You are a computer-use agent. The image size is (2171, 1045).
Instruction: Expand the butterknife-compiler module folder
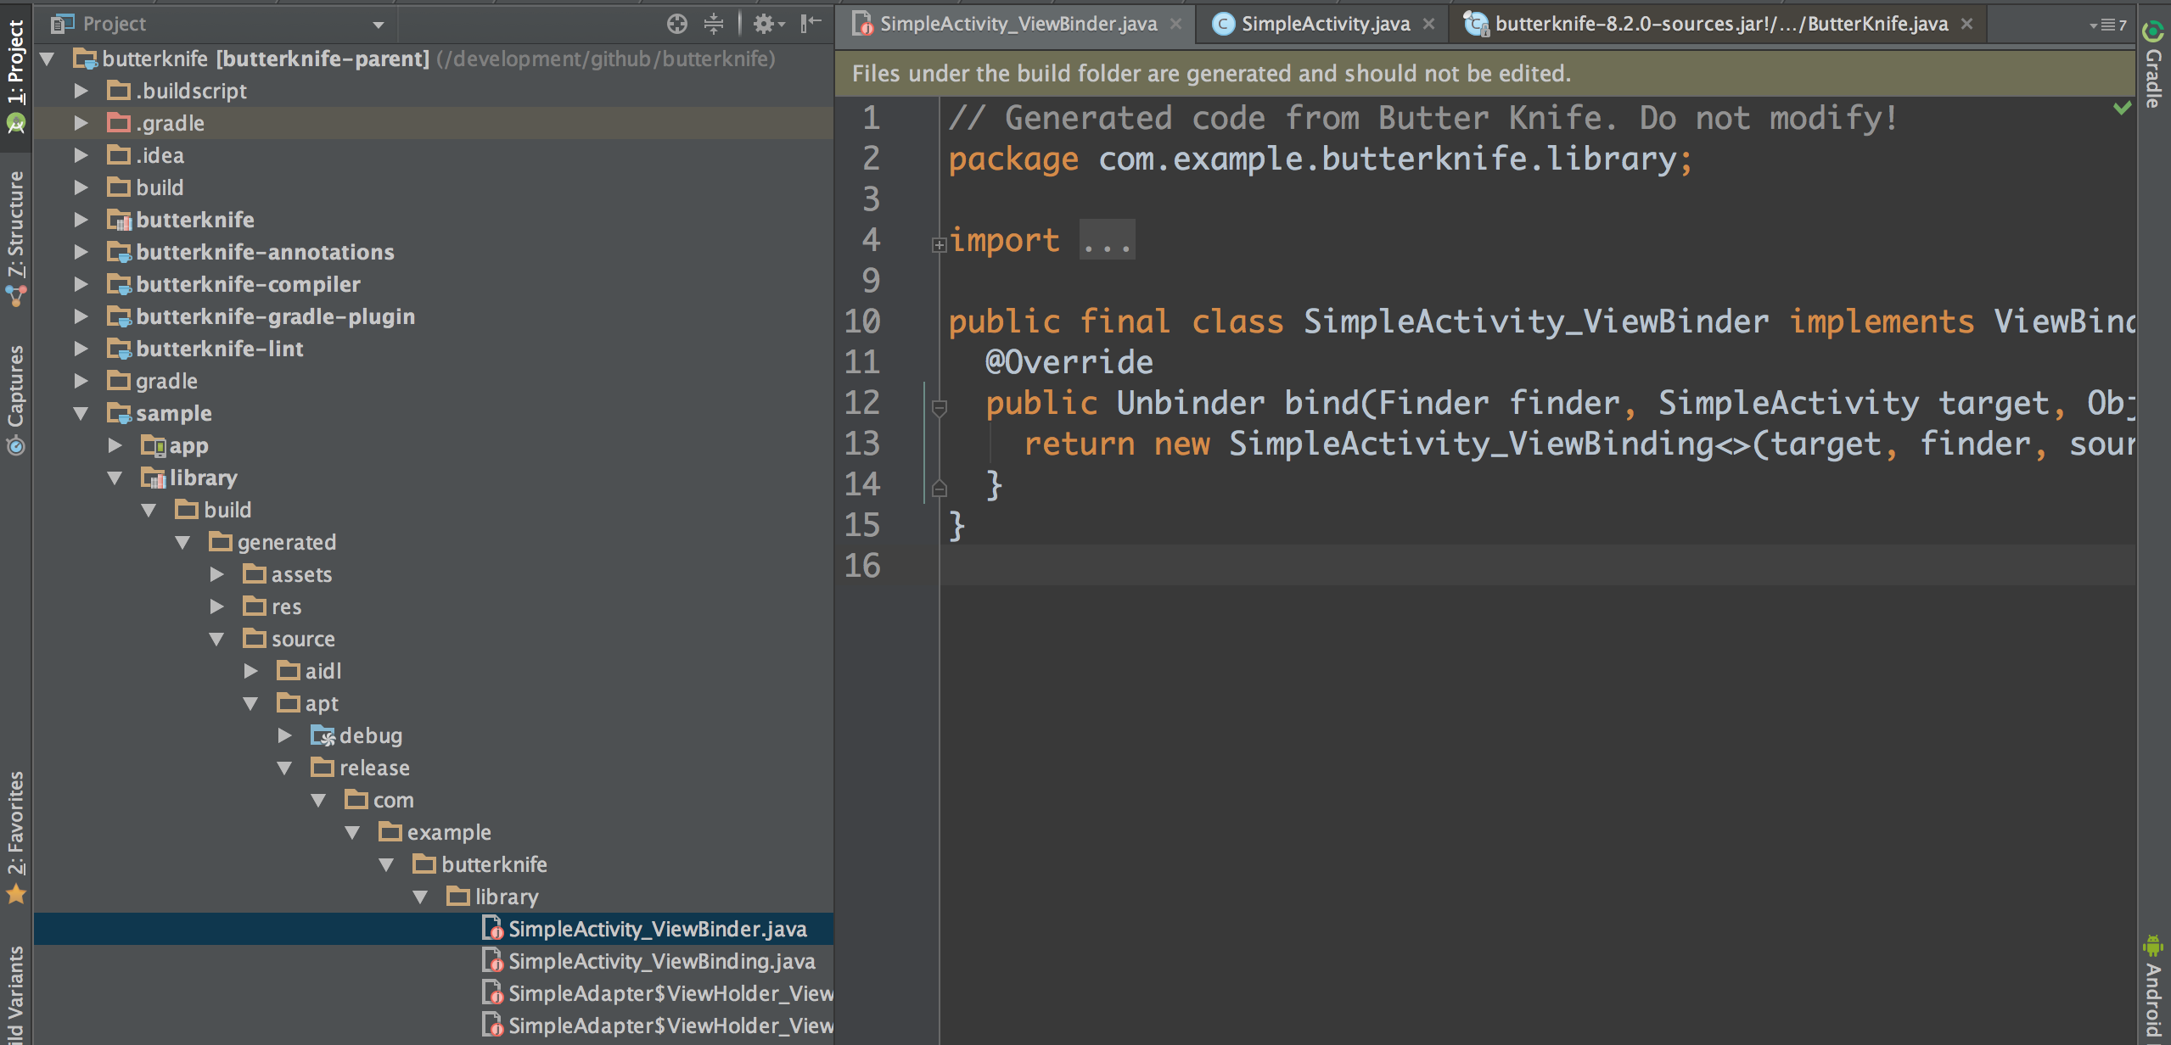tap(81, 284)
